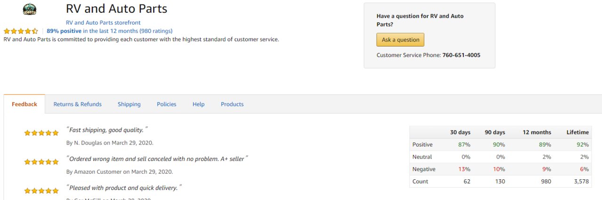Open the Shipping tab
The width and height of the screenshot is (602, 200).
point(129,104)
